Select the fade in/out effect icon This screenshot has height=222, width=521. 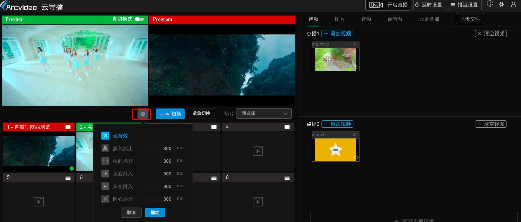coord(105,148)
